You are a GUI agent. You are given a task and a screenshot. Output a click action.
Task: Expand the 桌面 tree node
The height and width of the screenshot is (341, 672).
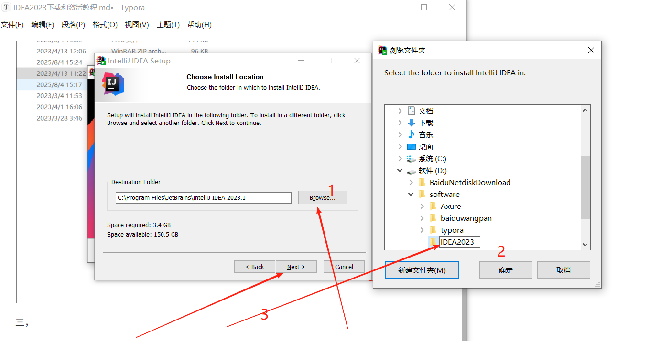400,146
